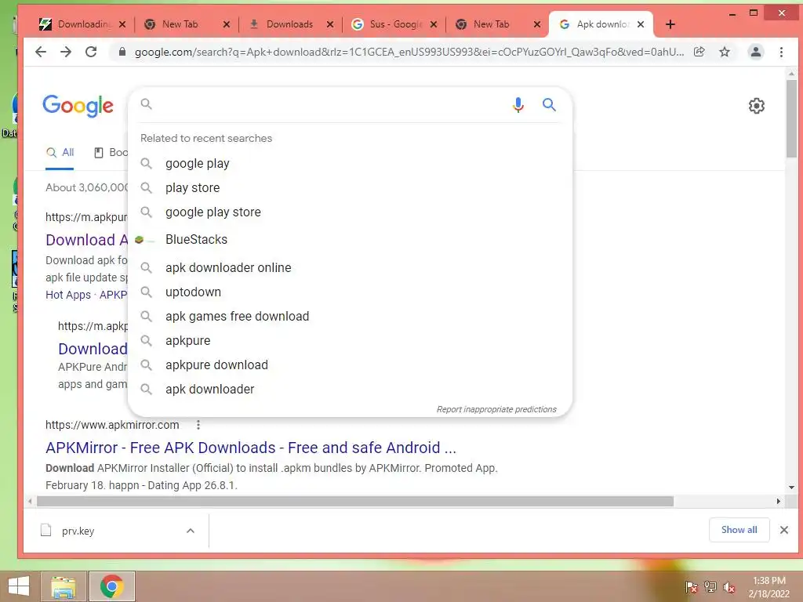Click the Chrome address bar URL
The height and width of the screenshot is (602, 803).
409,52
